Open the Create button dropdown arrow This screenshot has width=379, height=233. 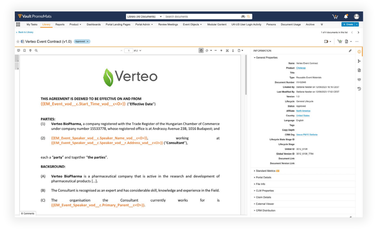[357, 25]
